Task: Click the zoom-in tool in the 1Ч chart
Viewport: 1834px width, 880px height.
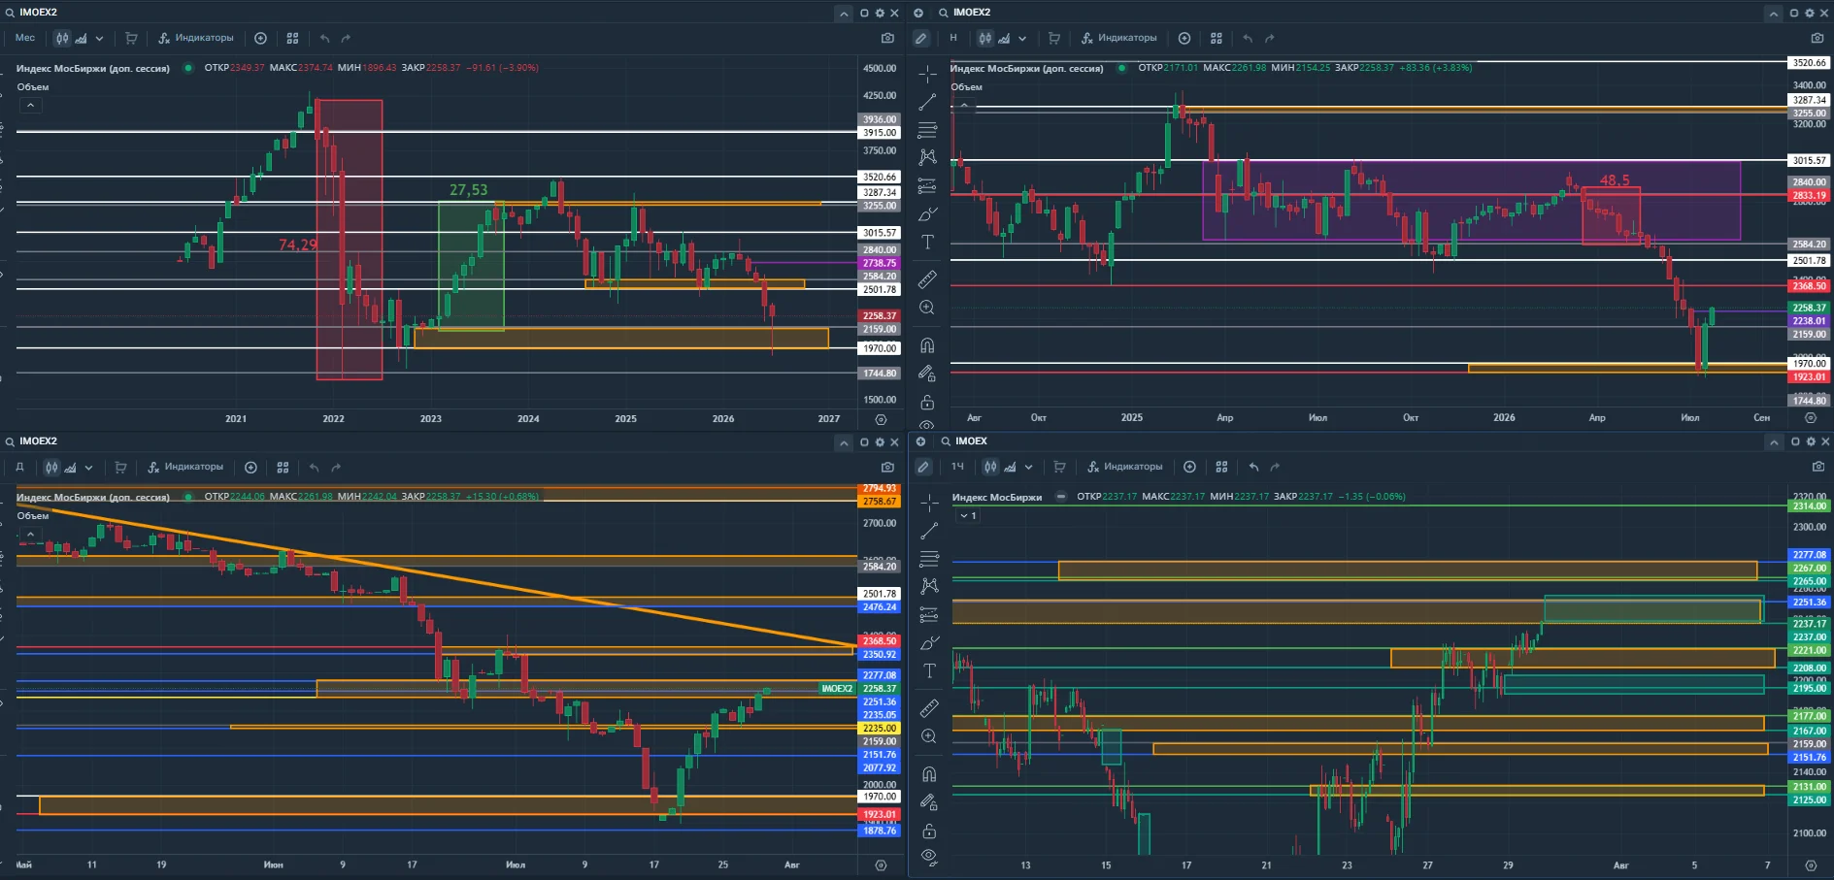Action: coord(929,736)
